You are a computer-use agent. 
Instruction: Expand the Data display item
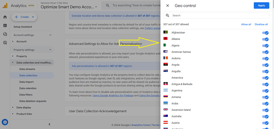(13, 107)
